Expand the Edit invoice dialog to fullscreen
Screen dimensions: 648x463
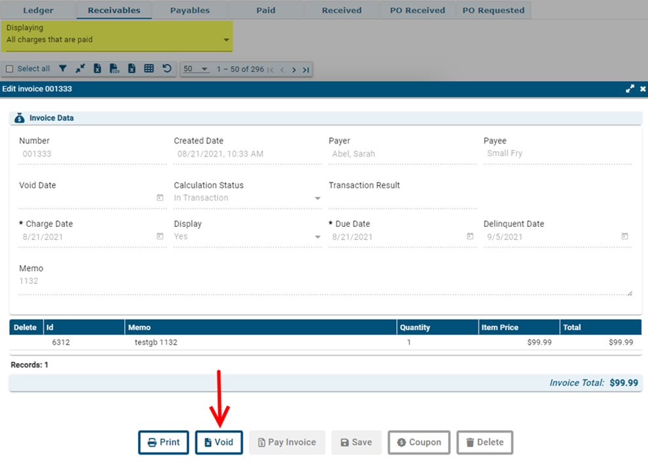[x=630, y=89]
